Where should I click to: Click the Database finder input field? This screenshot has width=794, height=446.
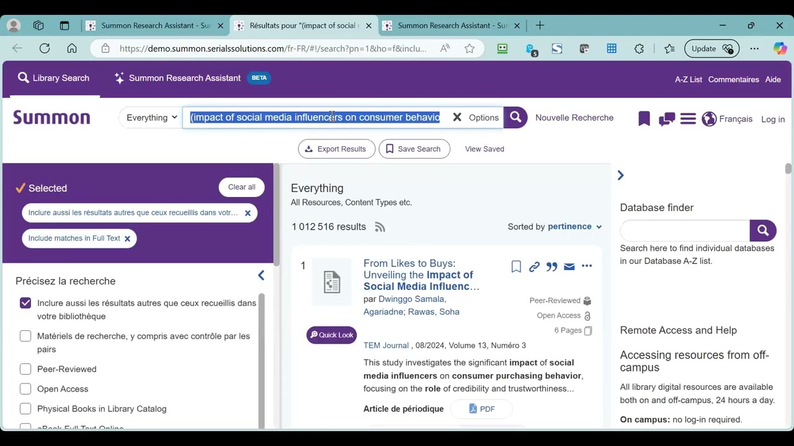[x=685, y=230]
